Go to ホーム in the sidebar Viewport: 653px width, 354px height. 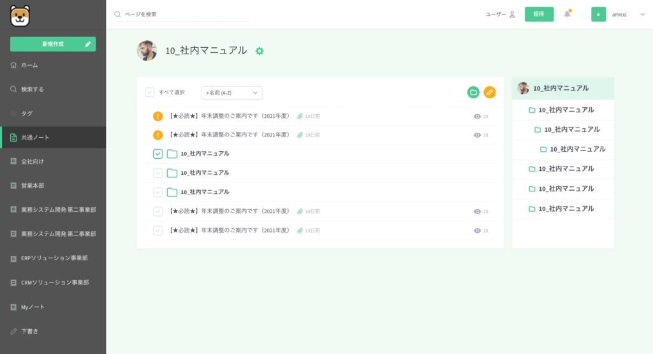click(29, 65)
